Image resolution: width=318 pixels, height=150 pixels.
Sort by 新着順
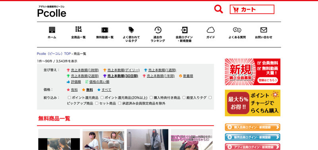coord(188,76)
